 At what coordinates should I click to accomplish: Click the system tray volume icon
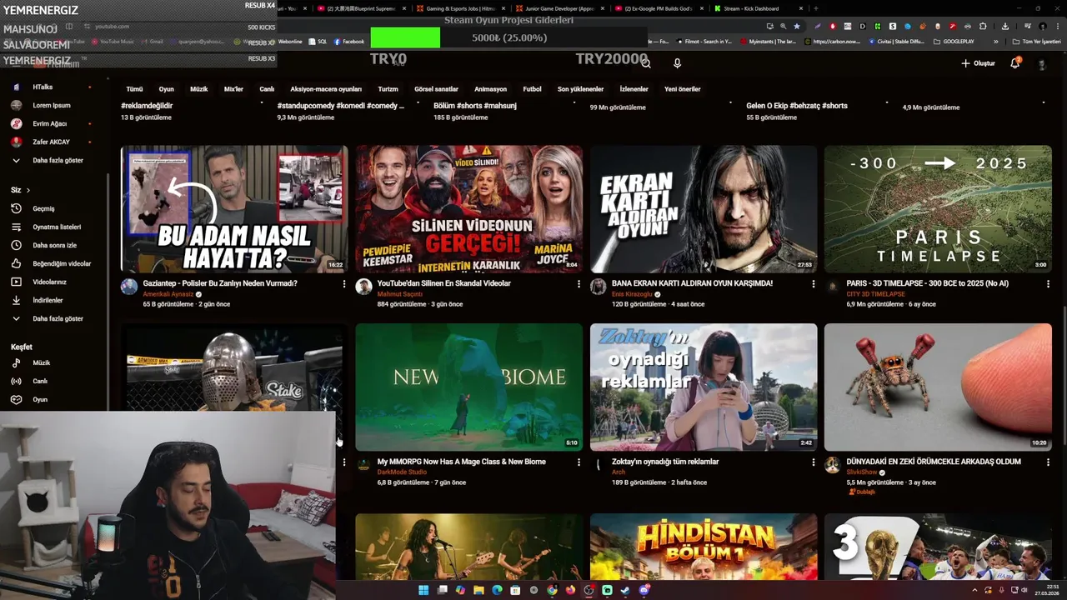(x=1024, y=590)
